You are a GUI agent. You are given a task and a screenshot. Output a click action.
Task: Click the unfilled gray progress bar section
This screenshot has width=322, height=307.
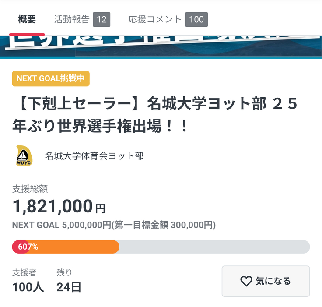(x=214, y=247)
